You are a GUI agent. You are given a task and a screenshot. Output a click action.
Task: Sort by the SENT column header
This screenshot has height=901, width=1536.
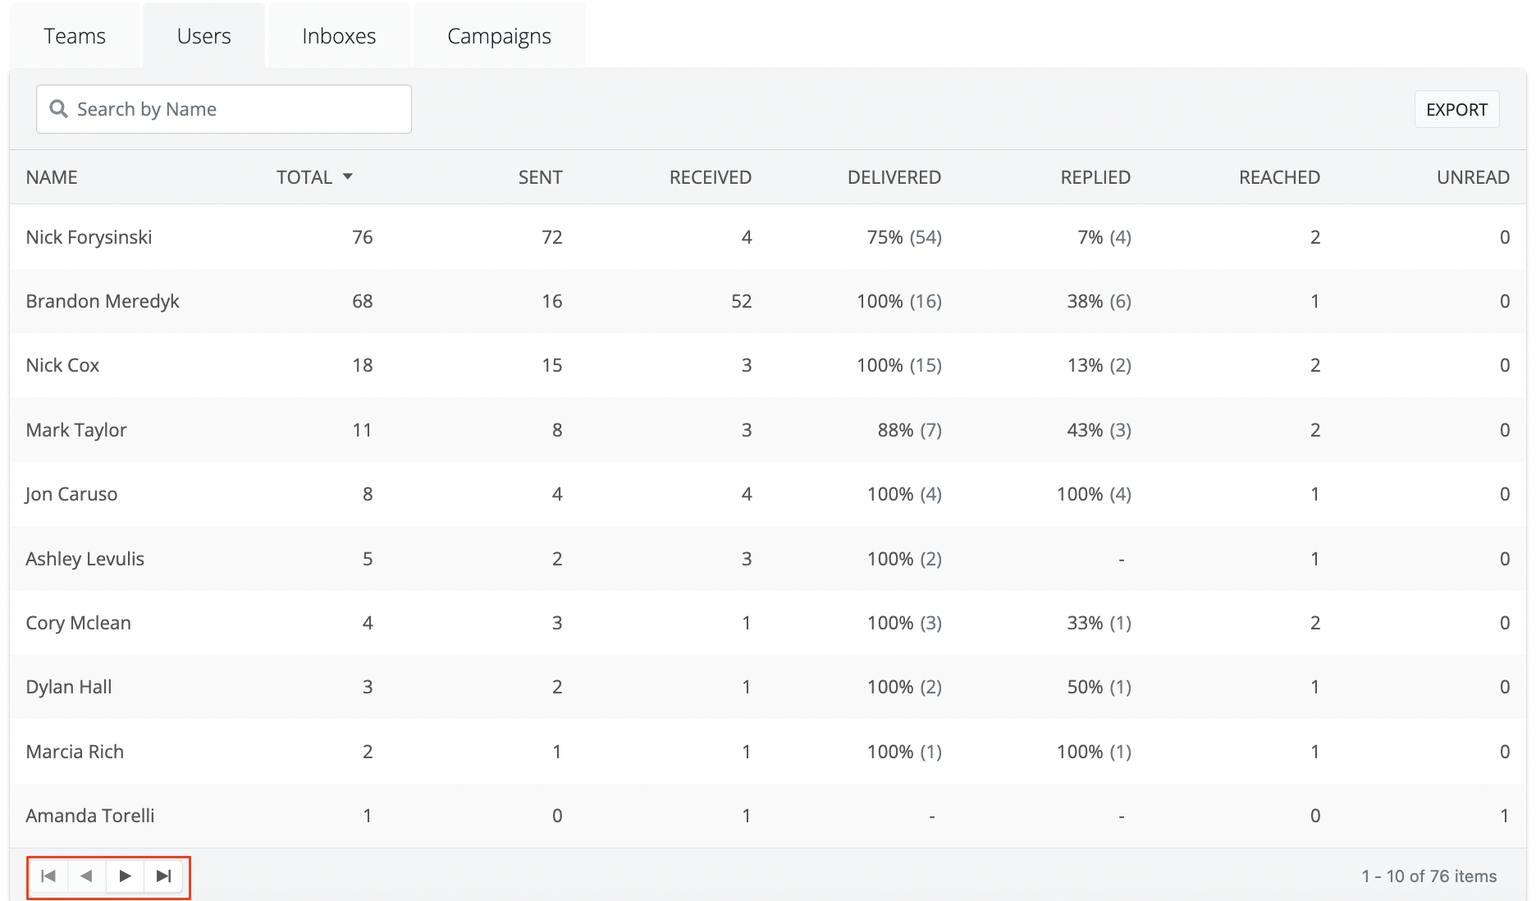pyautogui.click(x=540, y=177)
